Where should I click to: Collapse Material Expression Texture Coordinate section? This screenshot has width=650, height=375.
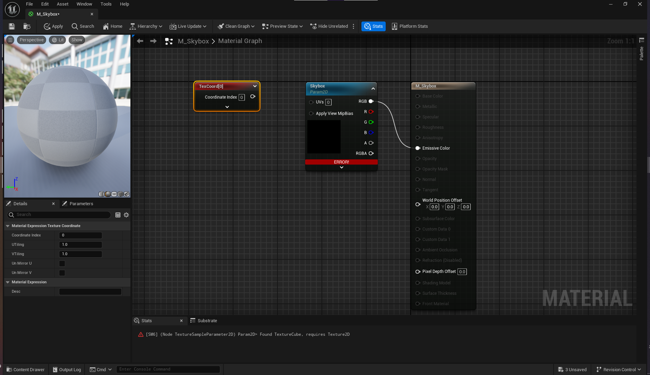click(8, 226)
